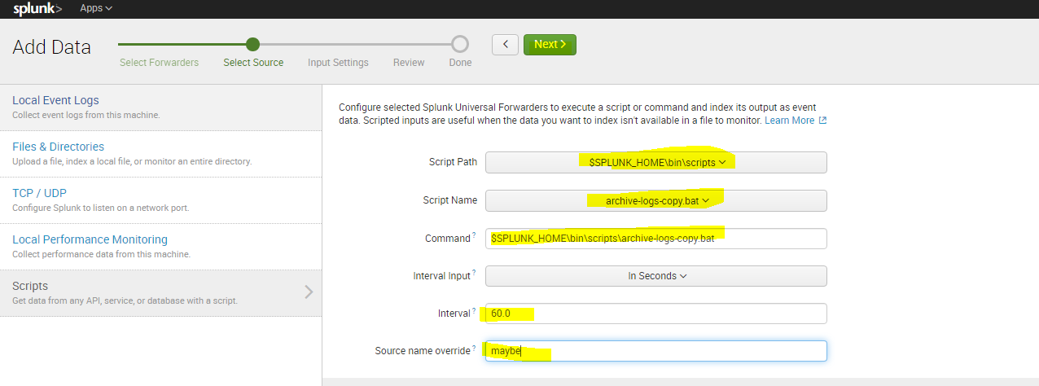Expand the Script Path dropdown
The height and width of the screenshot is (386, 1039).
pyautogui.click(x=655, y=162)
